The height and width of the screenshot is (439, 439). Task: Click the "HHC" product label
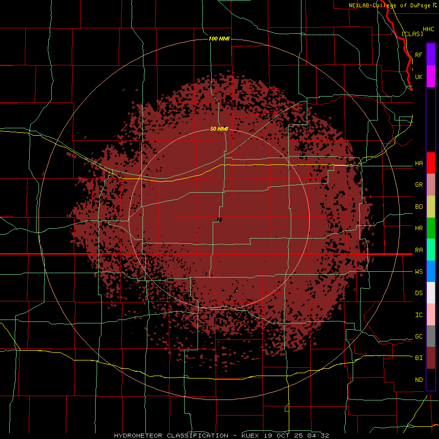tap(428, 29)
